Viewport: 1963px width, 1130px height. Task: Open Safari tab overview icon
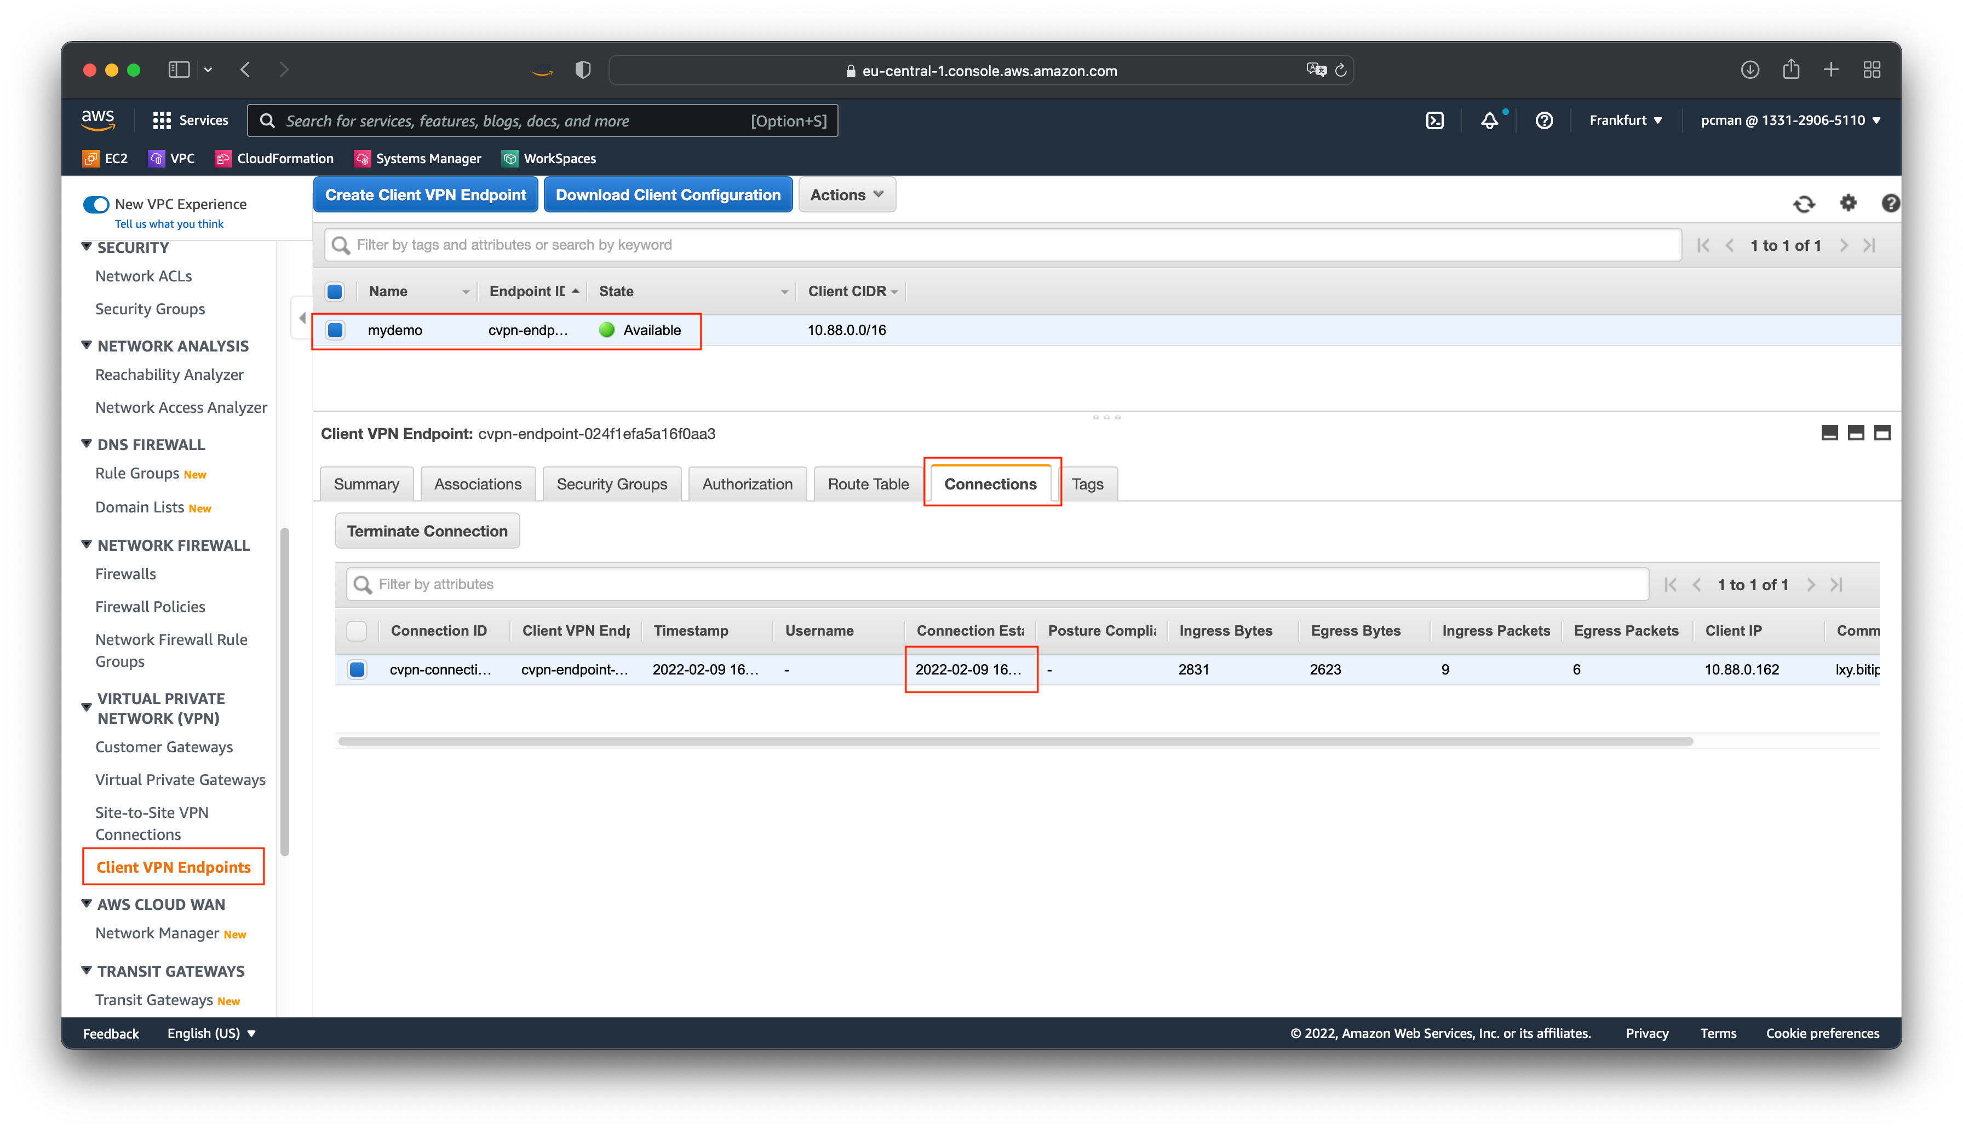coord(1872,70)
